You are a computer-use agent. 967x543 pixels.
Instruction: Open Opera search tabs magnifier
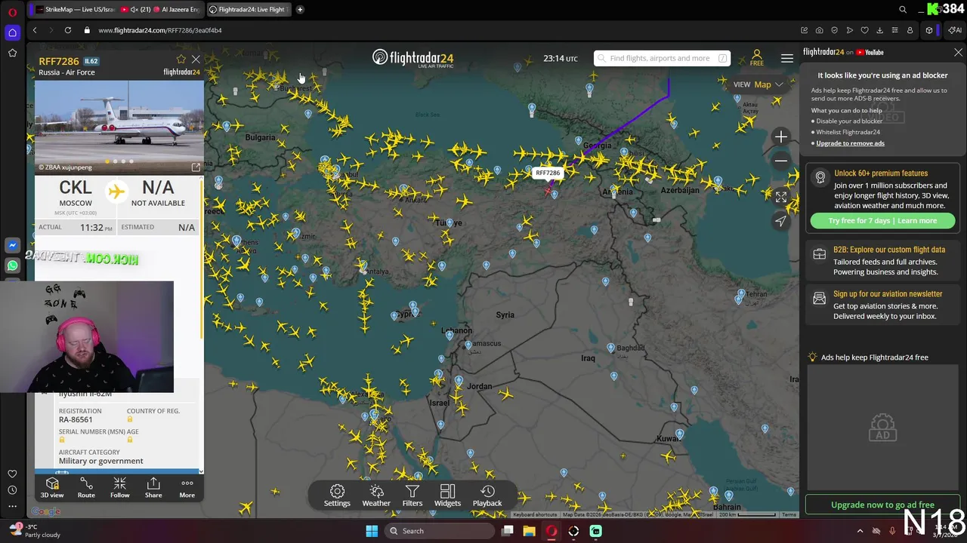pos(903,10)
